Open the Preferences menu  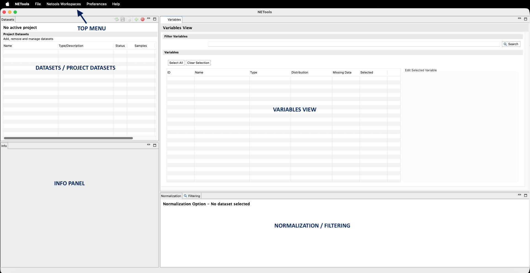[97, 4]
